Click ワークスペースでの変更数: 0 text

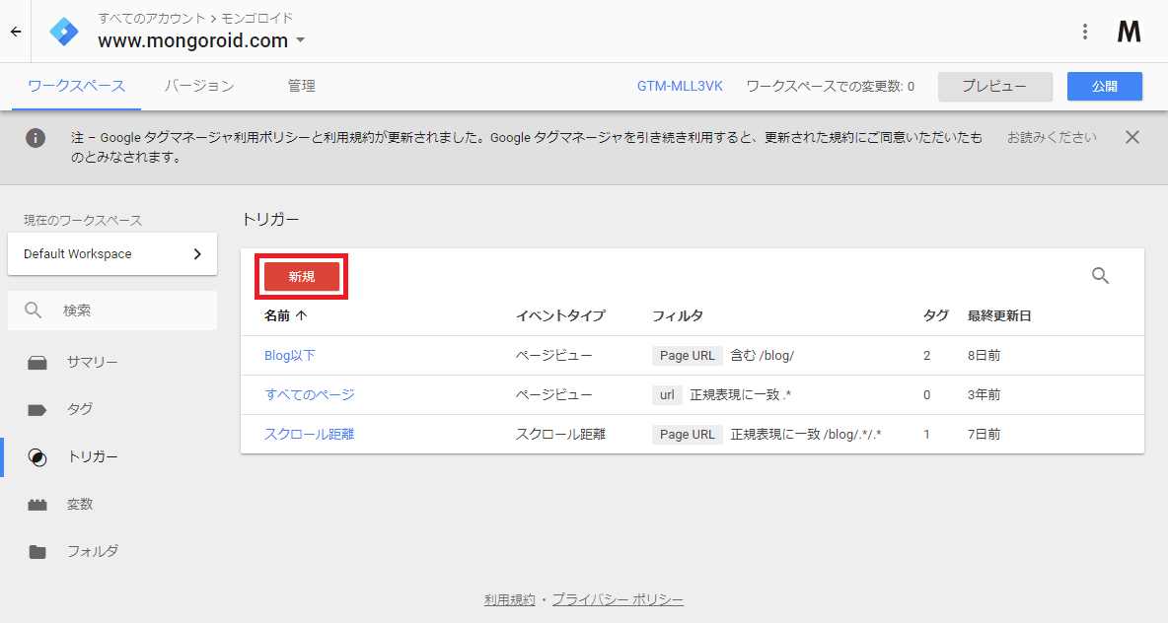(830, 87)
